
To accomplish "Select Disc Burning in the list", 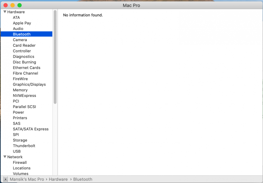I will coord(24,62).
